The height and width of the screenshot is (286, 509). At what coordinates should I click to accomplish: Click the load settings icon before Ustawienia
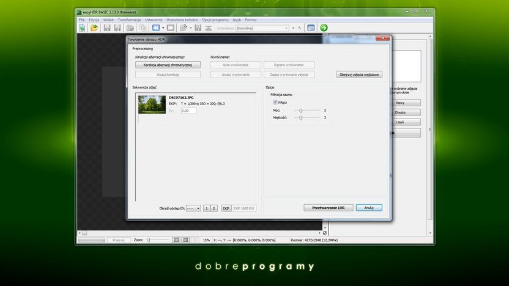(184, 28)
